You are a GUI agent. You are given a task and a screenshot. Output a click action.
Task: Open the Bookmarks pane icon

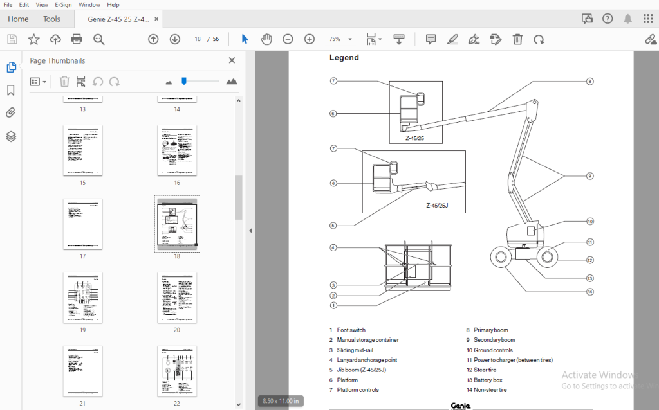pos(11,90)
